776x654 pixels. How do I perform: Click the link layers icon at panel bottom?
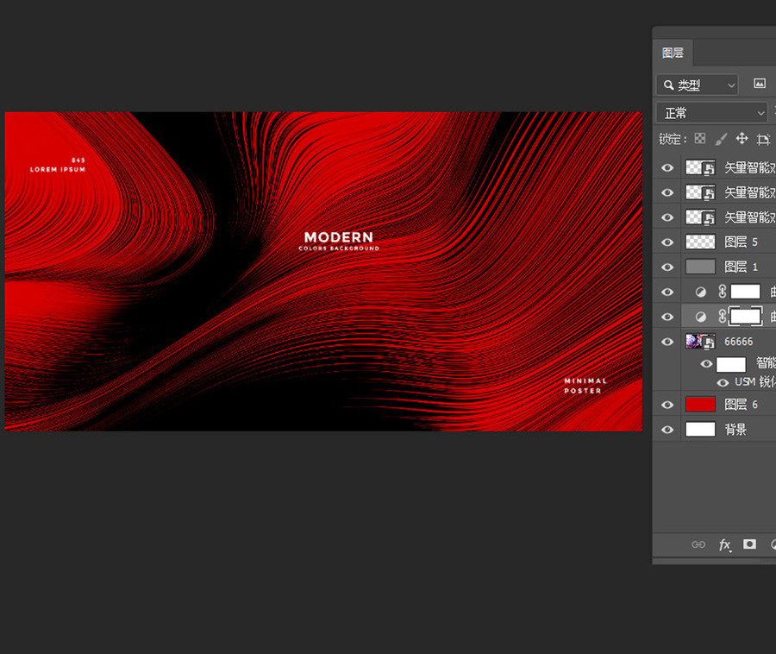tap(698, 544)
